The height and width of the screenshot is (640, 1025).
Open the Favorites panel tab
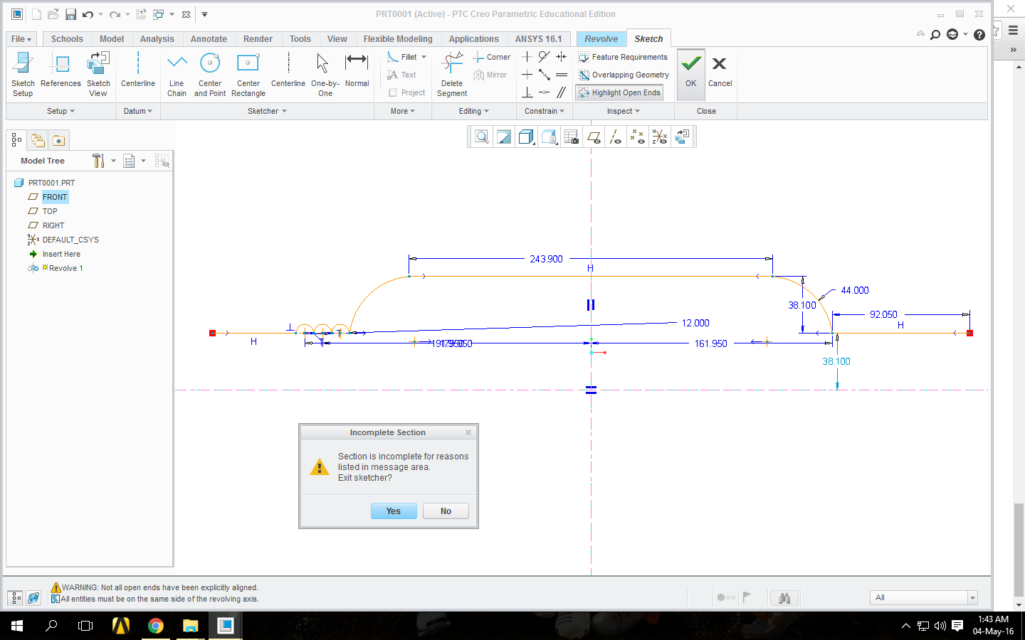58,140
